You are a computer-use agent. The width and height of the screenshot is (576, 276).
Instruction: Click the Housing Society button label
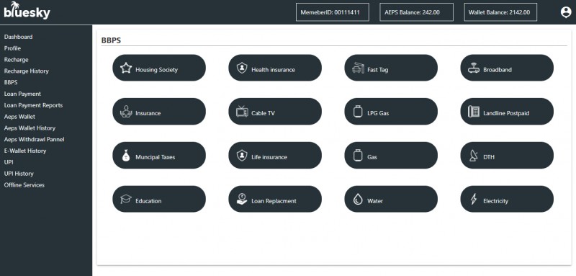coord(156,69)
